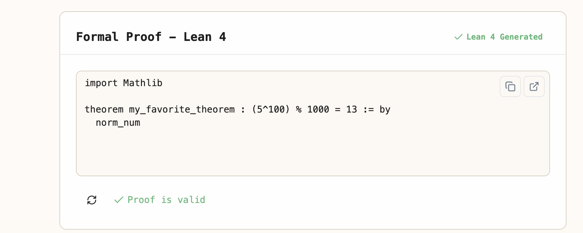Click the word Mathlib in the import line
The image size is (583, 233).
(x=143, y=83)
